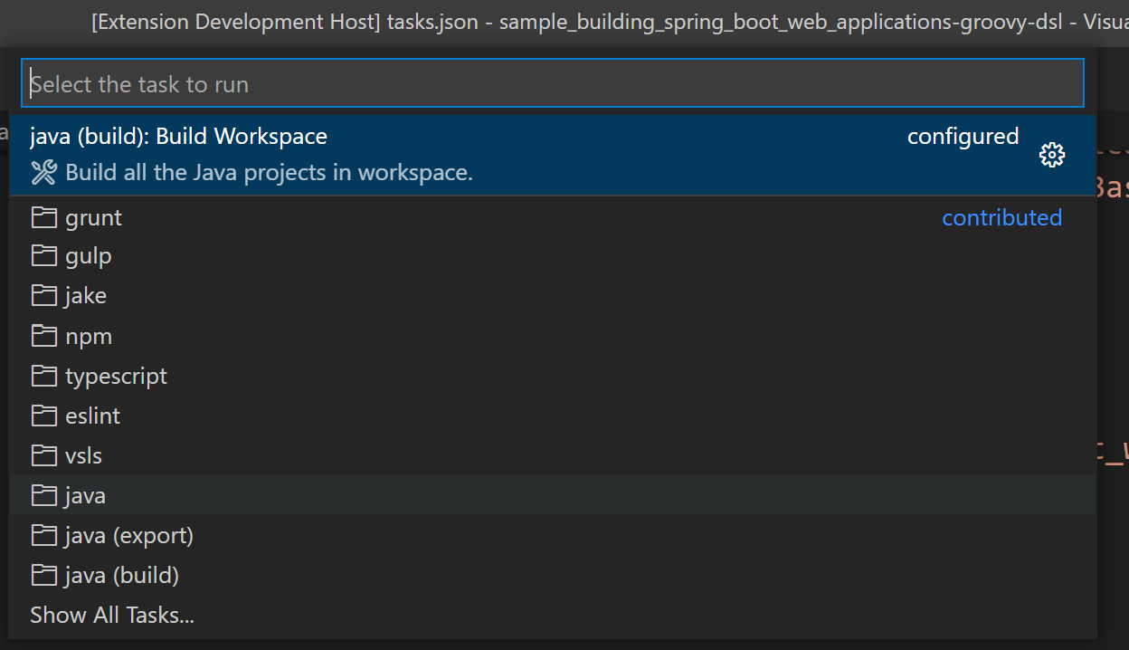Click the folder icon beside java (build)
1129x650 pixels.
[x=43, y=575]
